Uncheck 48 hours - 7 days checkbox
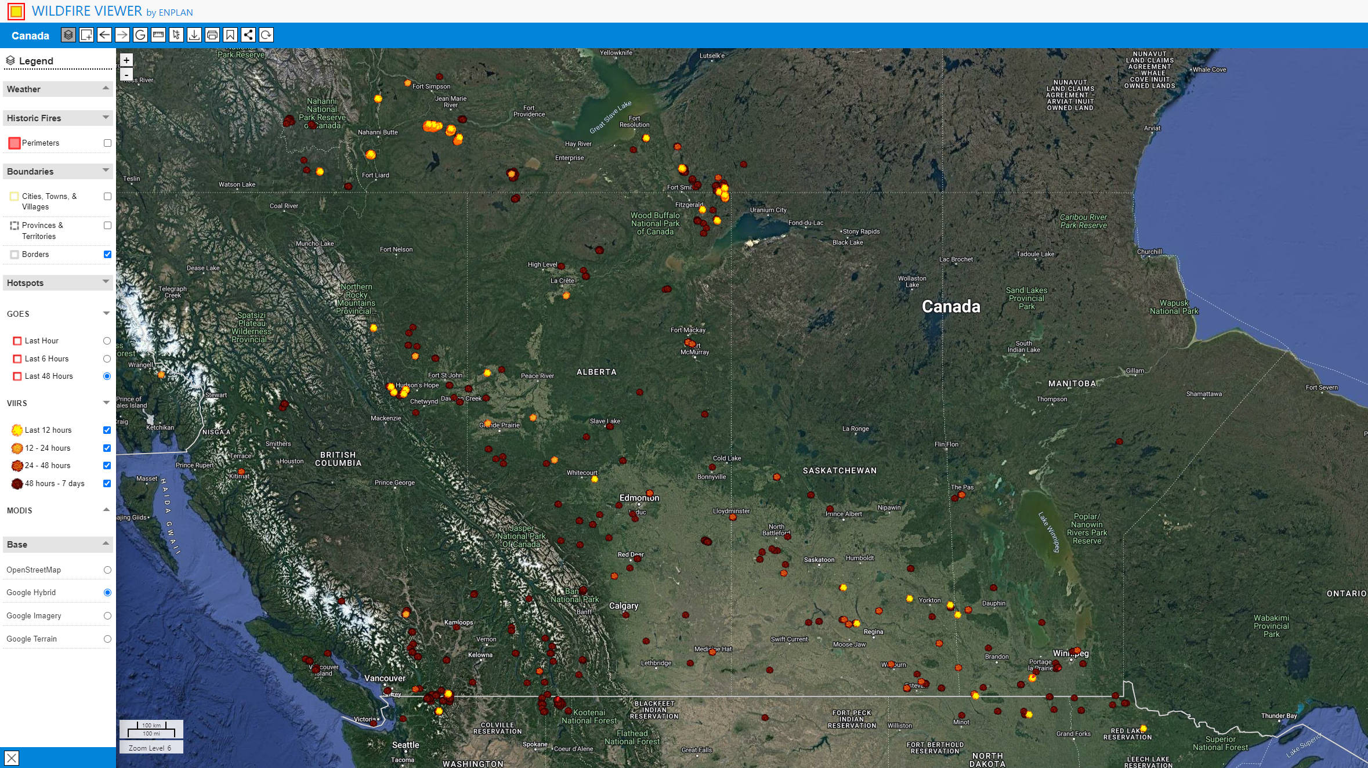Image resolution: width=1368 pixels, height=768 pixels. 107,483
